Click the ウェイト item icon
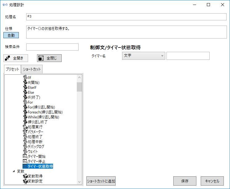The image size is (230, 189). coord(25,151)
